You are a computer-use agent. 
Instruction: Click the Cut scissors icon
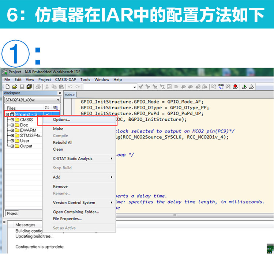tap(47, 87)
